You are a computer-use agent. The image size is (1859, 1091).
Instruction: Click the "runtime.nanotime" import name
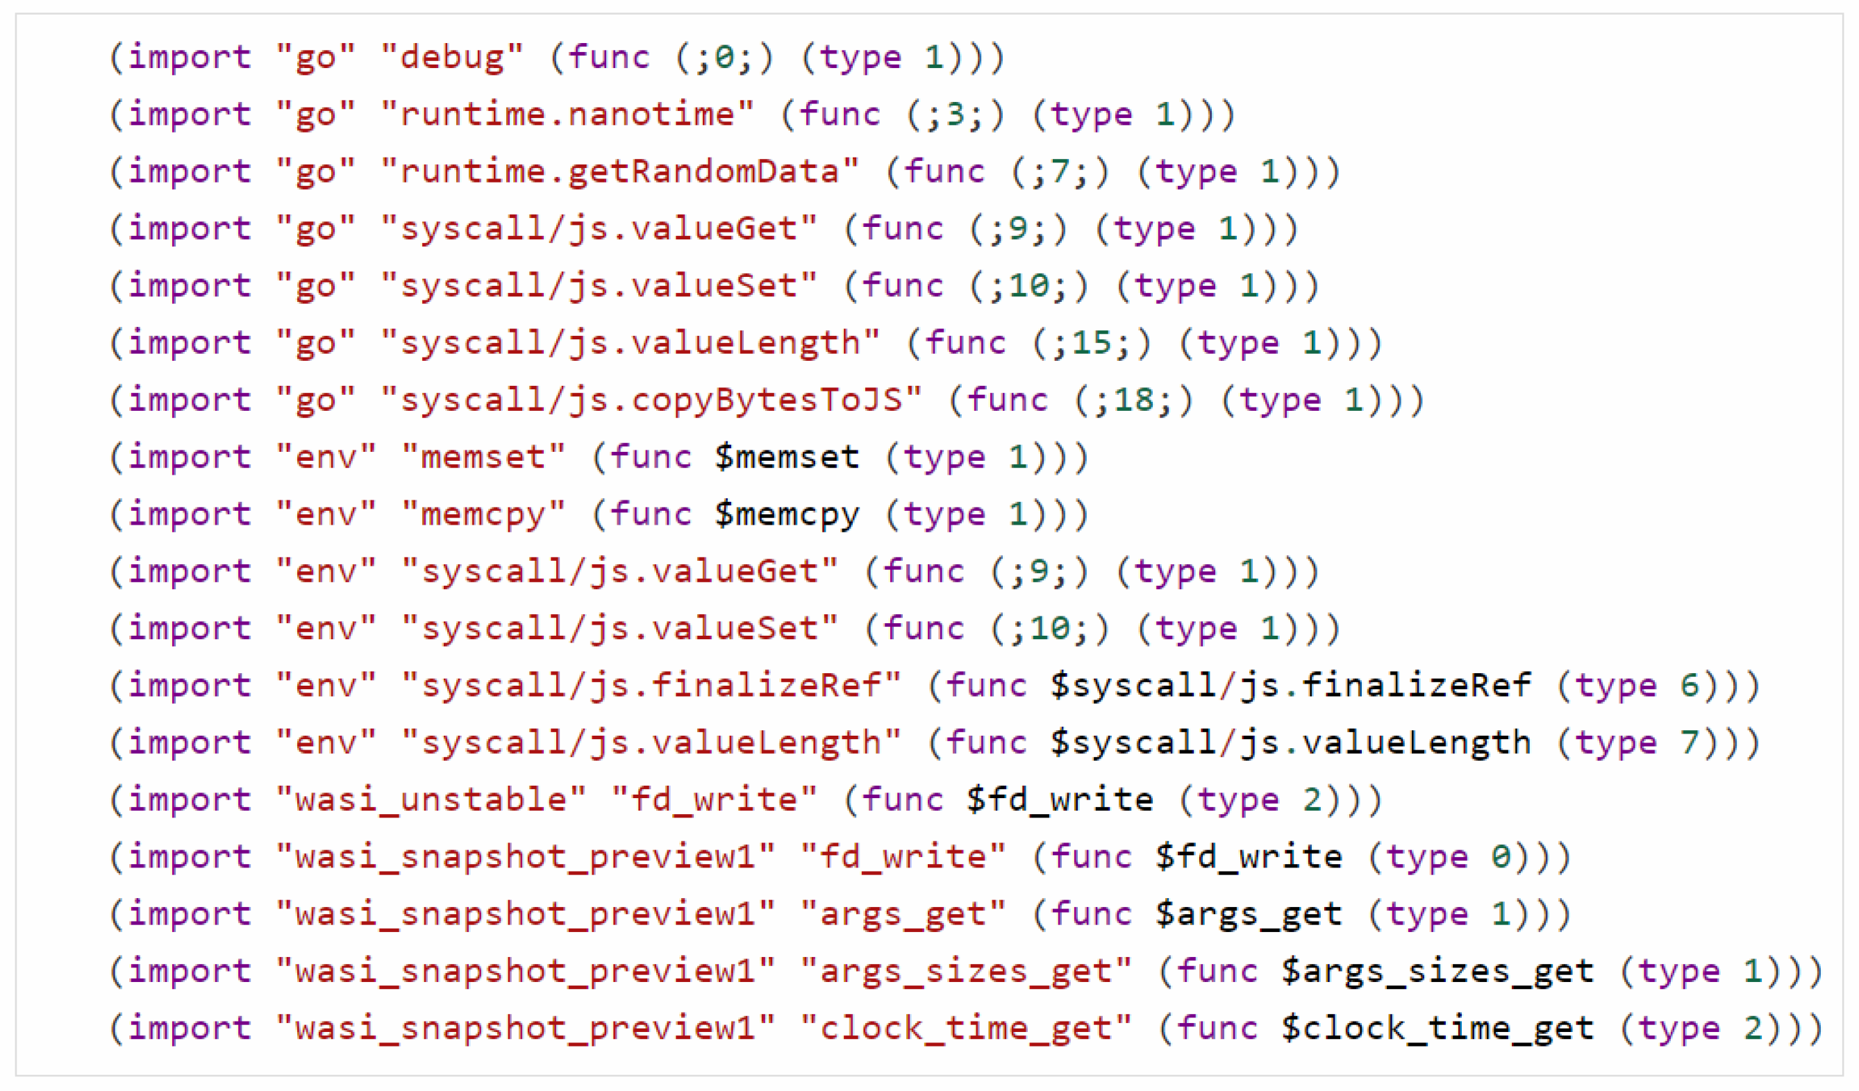coord(567,115)
